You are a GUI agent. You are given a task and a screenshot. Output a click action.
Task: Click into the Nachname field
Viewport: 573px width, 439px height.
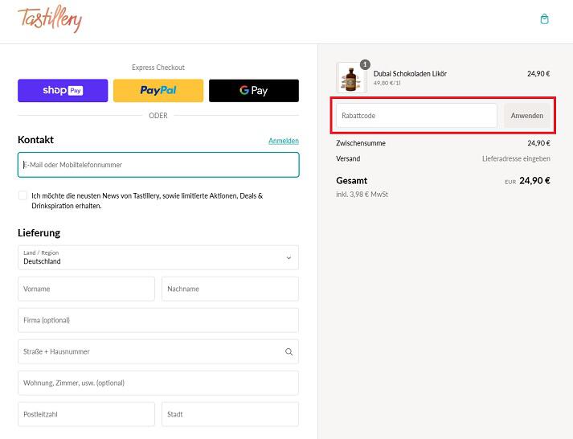coord(230,289)
